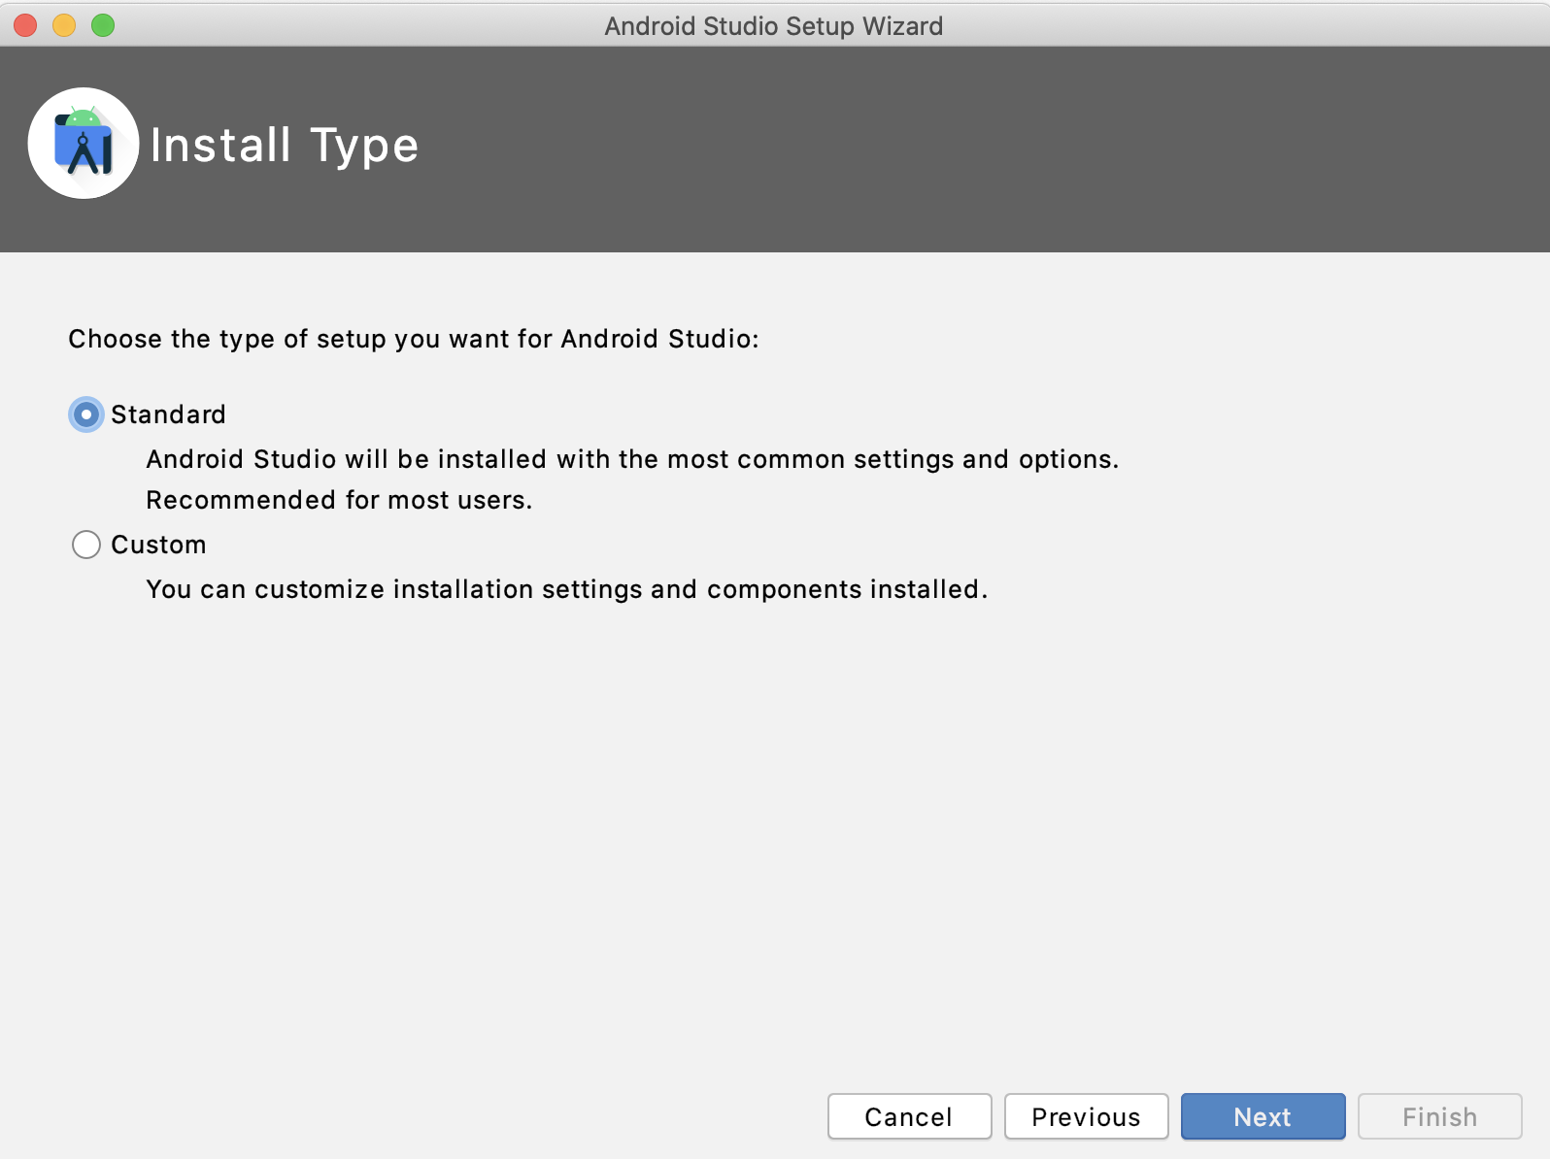Click the 'Android Studio Setup Wizard' title text

774,26
